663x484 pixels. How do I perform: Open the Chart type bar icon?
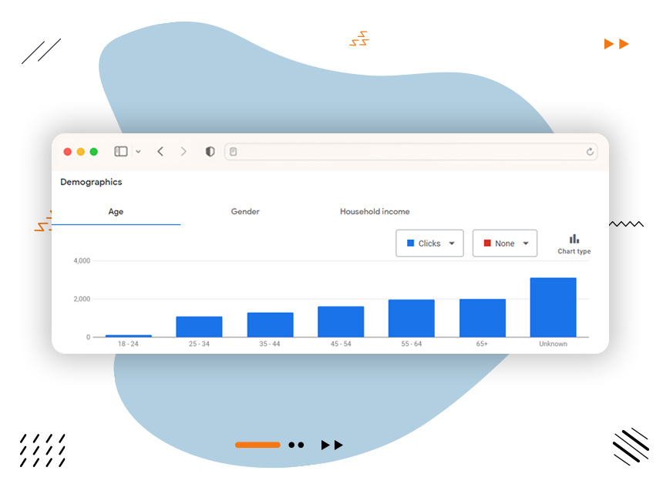click(x=574, y=239)
